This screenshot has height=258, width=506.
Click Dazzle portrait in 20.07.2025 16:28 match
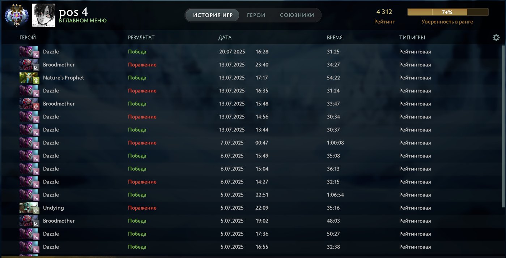[29, 52]
